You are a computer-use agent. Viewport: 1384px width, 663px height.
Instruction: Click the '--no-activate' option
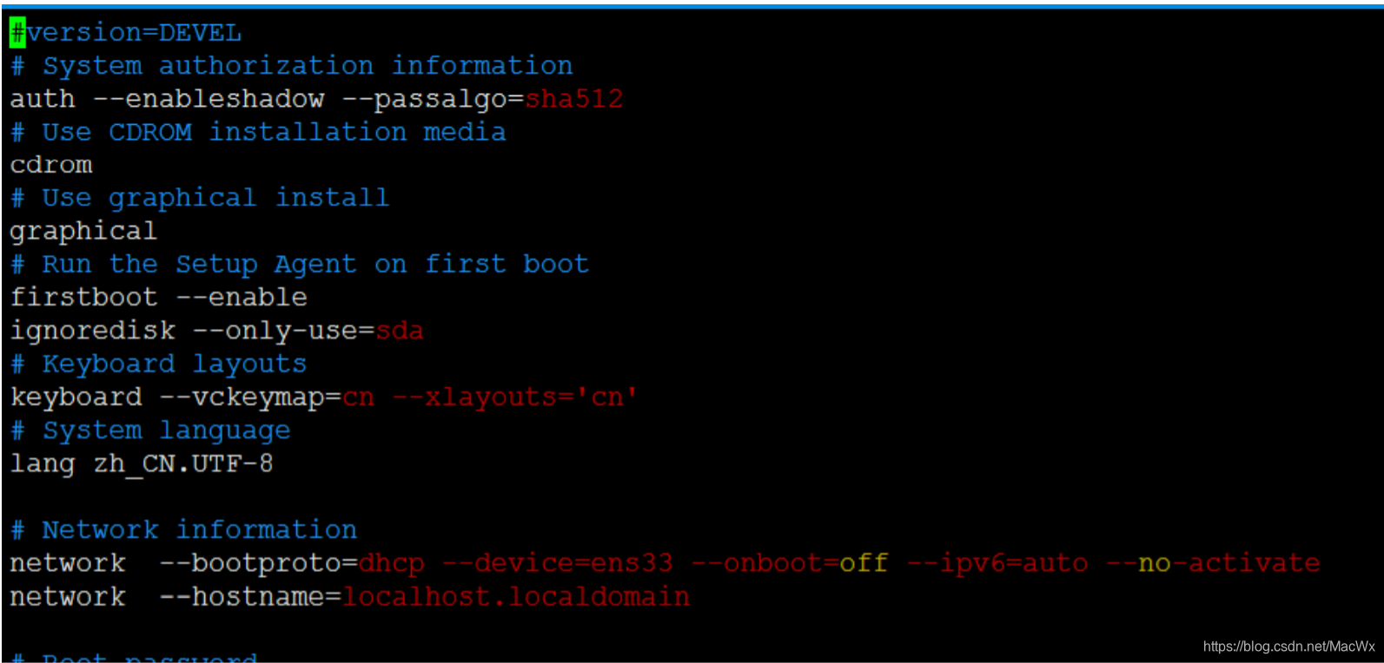click(x=1213, y=563)
